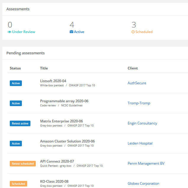The height and width of the screenshot is (188, 188).
Task: Open the Leiden Hospital client link
Action: click(x=140, y=143)
